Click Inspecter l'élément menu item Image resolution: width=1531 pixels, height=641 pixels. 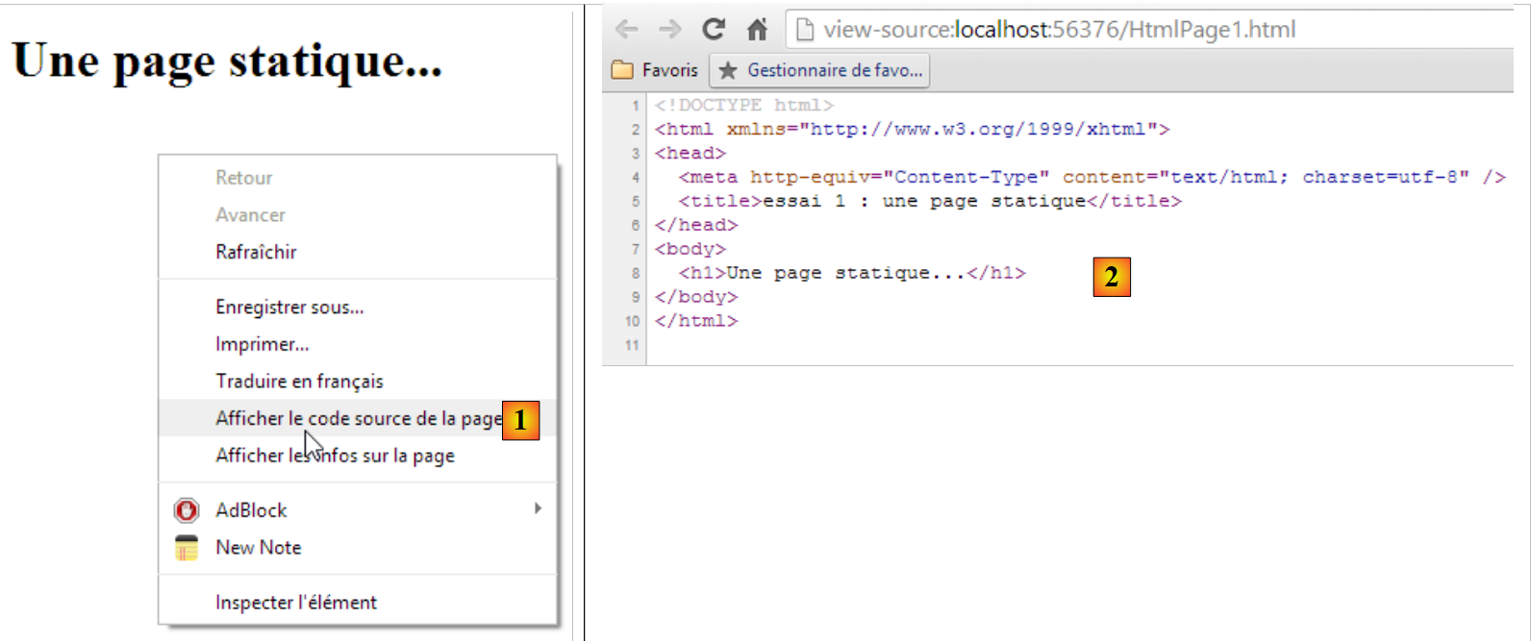(x=296, y=603)
